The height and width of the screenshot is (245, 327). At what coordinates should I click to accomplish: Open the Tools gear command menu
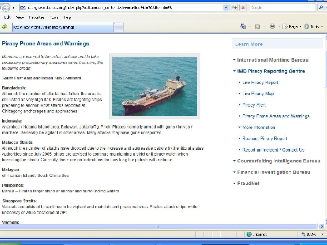click(x=313, y=26)
